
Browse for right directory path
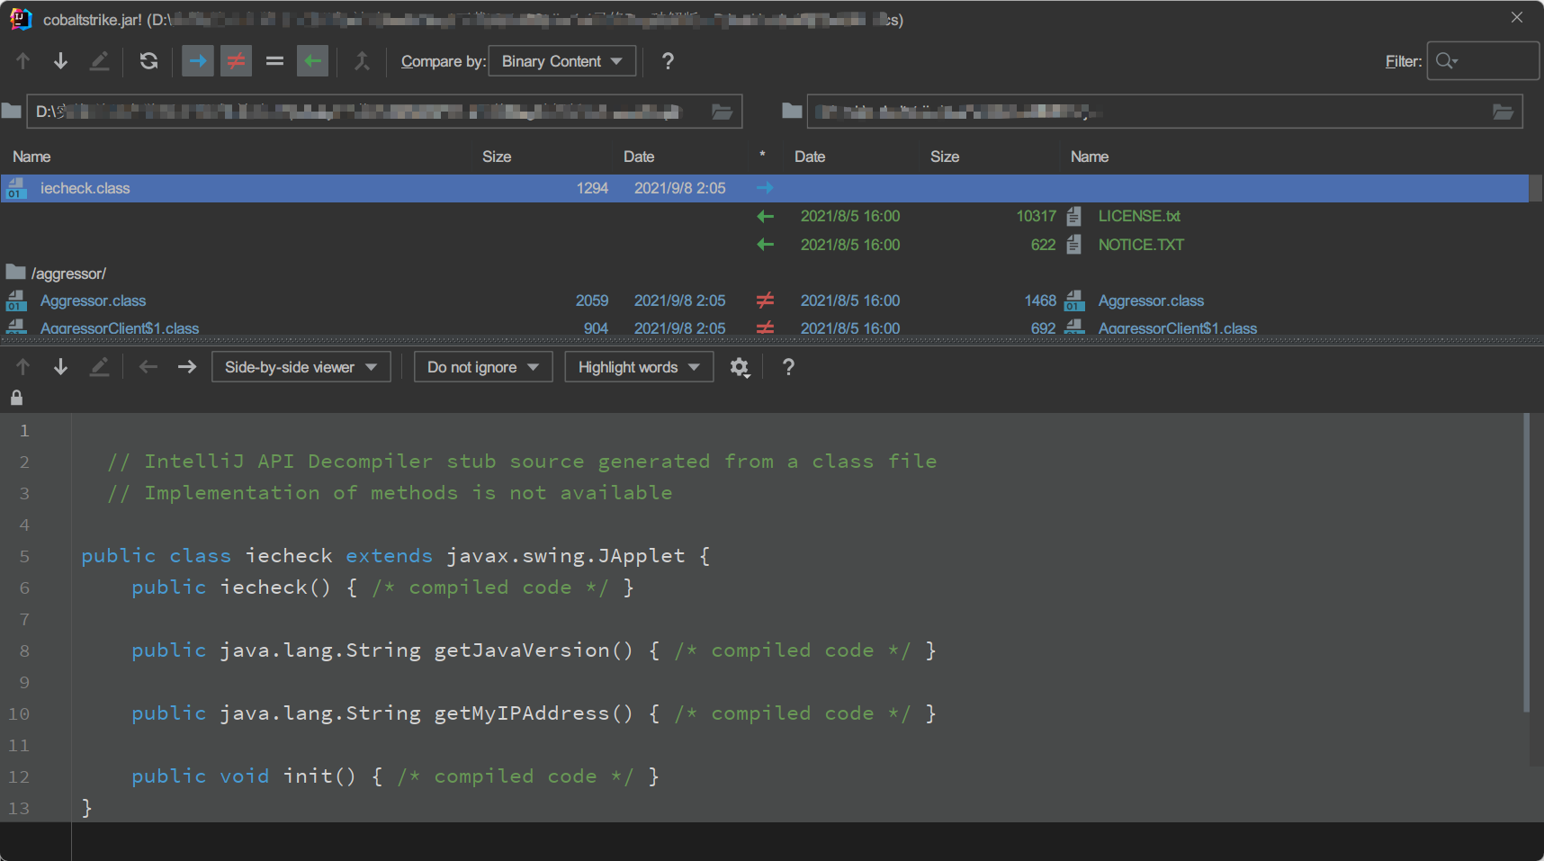[1503, 112]
